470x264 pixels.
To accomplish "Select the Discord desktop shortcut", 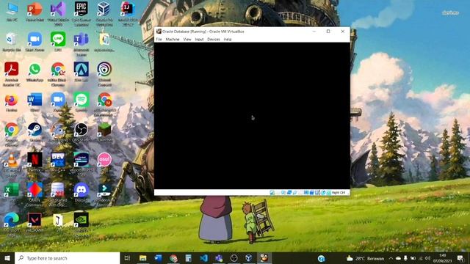I will point(82,192).
